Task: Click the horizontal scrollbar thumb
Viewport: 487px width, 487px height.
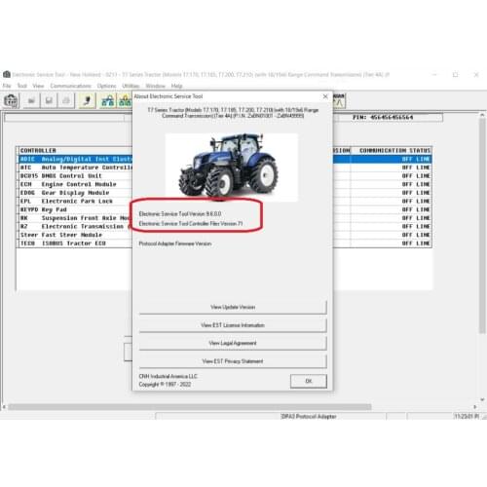Action: [x=190, y=407]
